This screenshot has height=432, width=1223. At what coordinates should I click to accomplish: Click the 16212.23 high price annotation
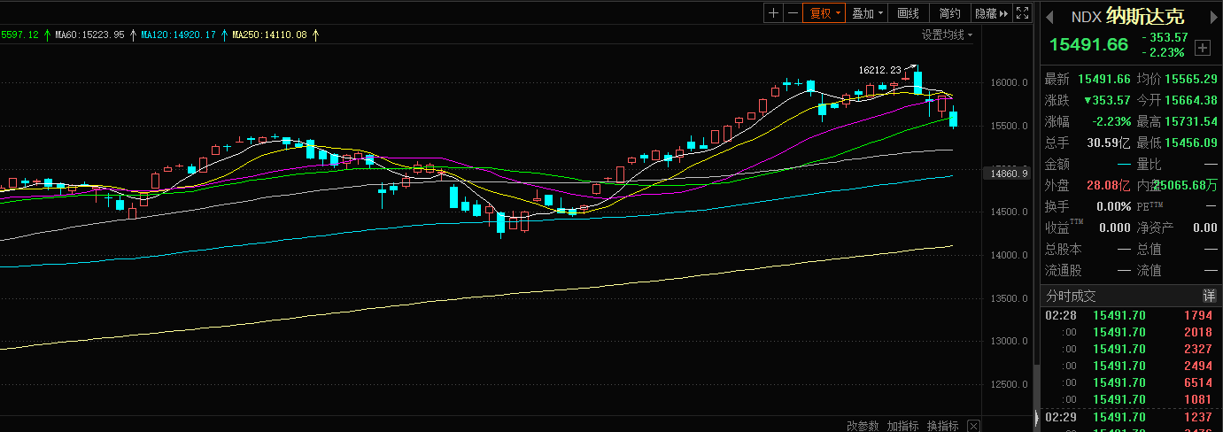coord(879,69)
